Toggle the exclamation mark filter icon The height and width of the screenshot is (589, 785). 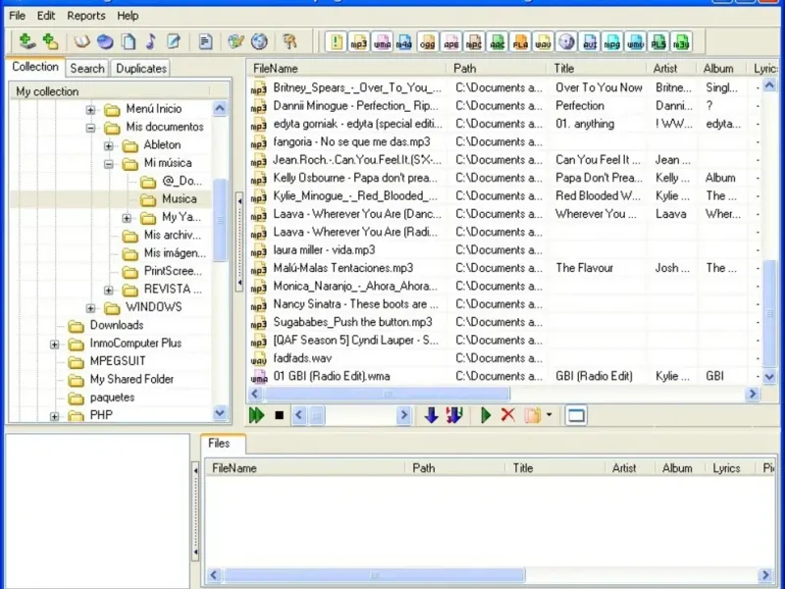point(336,42)
